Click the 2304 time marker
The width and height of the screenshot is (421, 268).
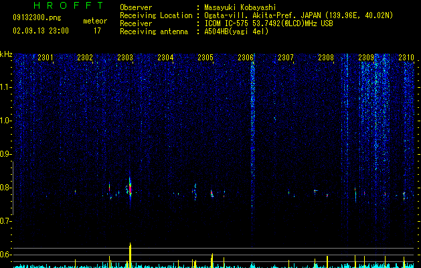point(165,58)
